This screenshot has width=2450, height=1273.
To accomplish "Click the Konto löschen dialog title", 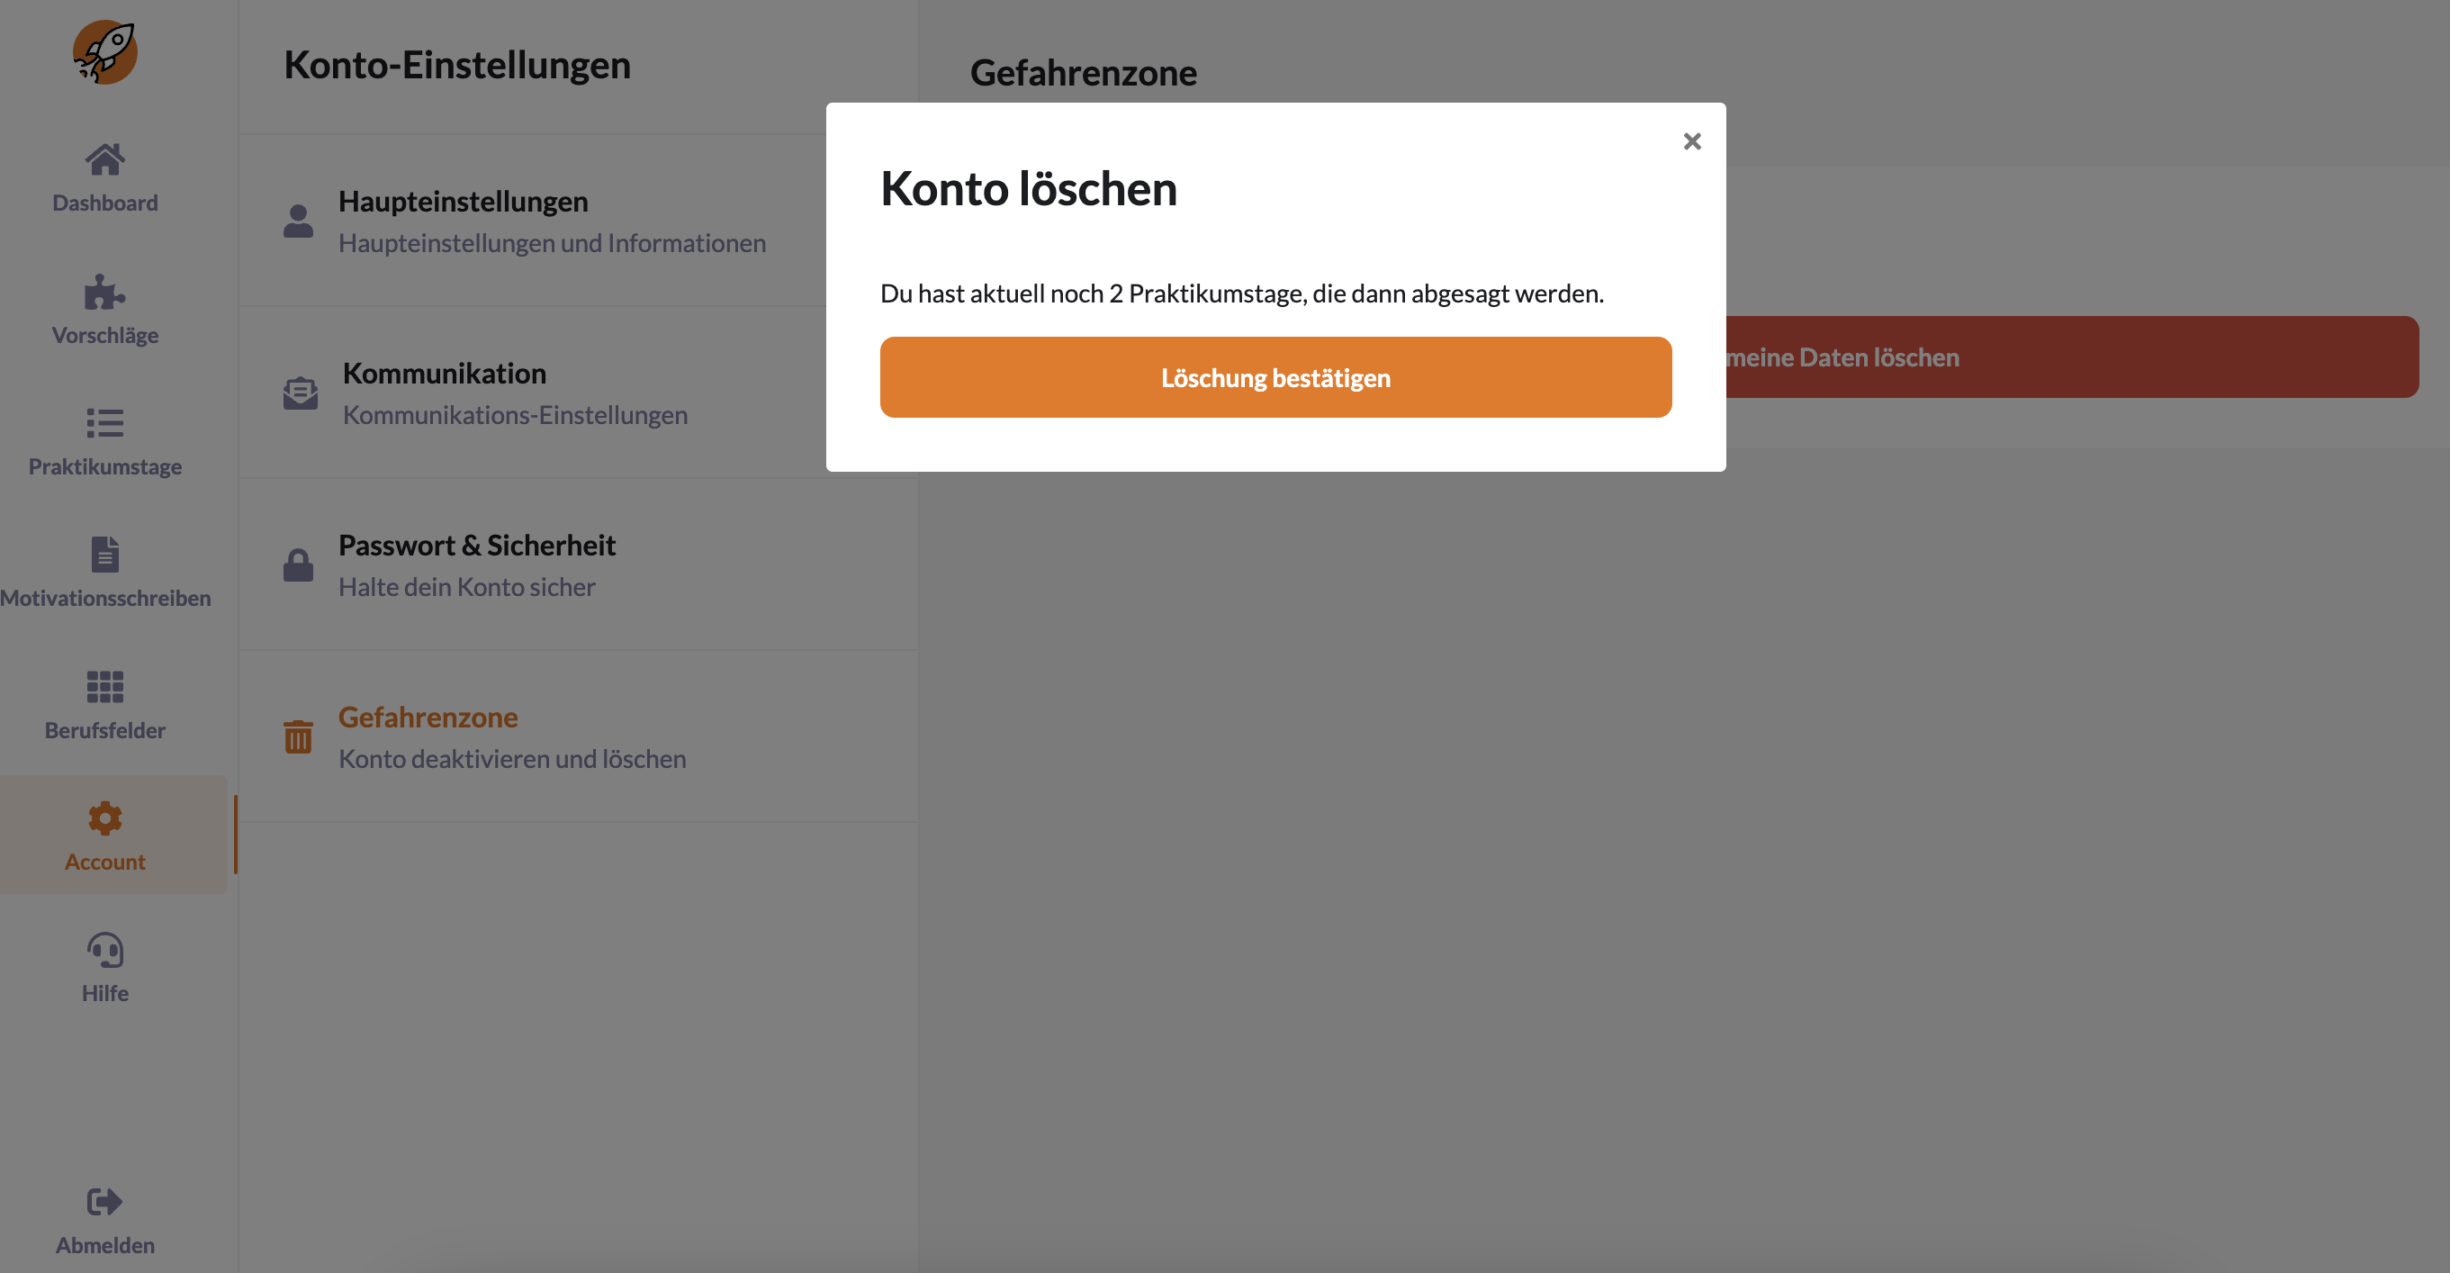I will tap(1028, 188).
